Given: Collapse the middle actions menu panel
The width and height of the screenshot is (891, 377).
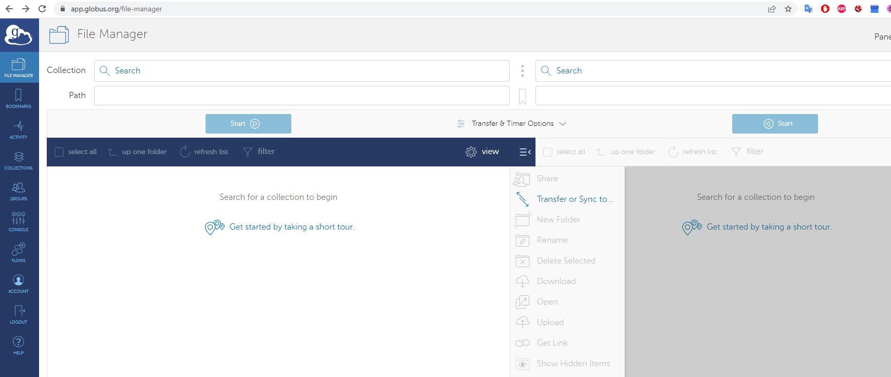Looking at the screenshot, I should 525,152.
